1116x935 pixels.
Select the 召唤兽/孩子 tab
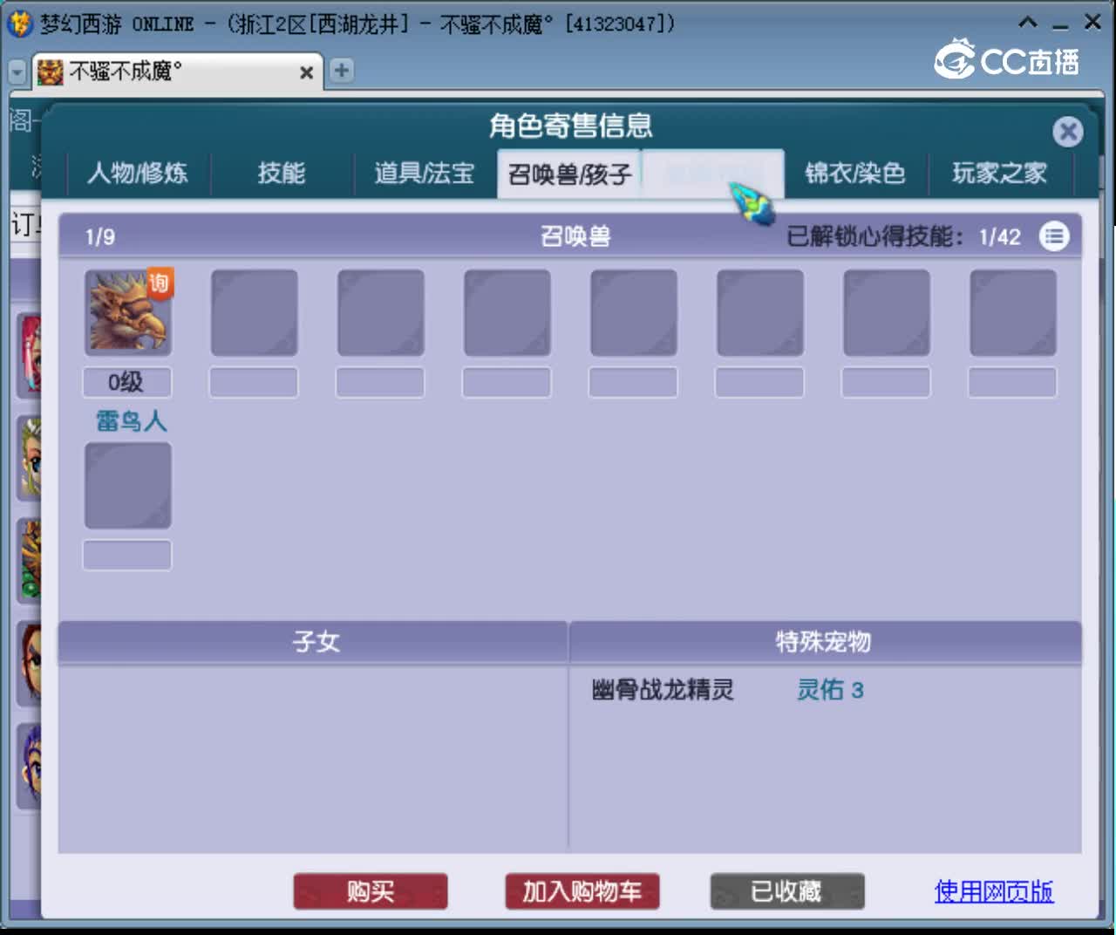pyautogui.click(x=569, y=174)
